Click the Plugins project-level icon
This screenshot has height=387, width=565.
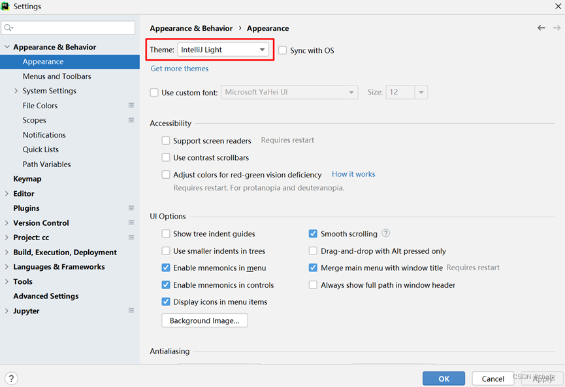click(131, 208)
